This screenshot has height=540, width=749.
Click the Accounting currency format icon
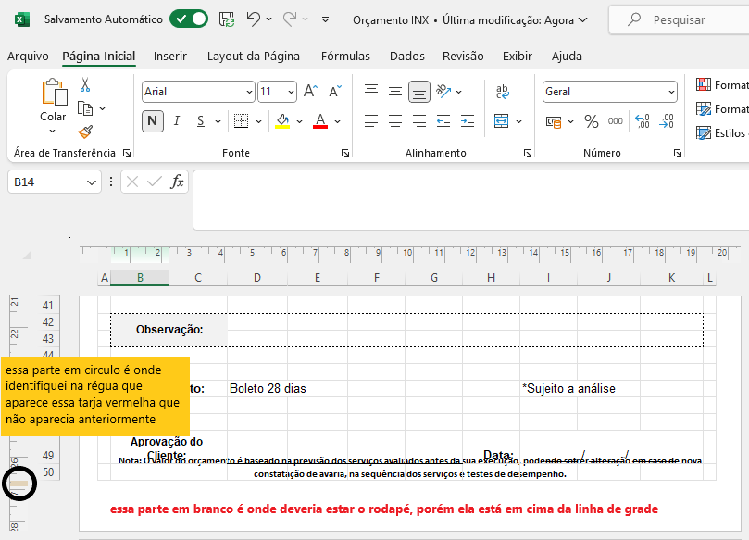tap(554, 122)
